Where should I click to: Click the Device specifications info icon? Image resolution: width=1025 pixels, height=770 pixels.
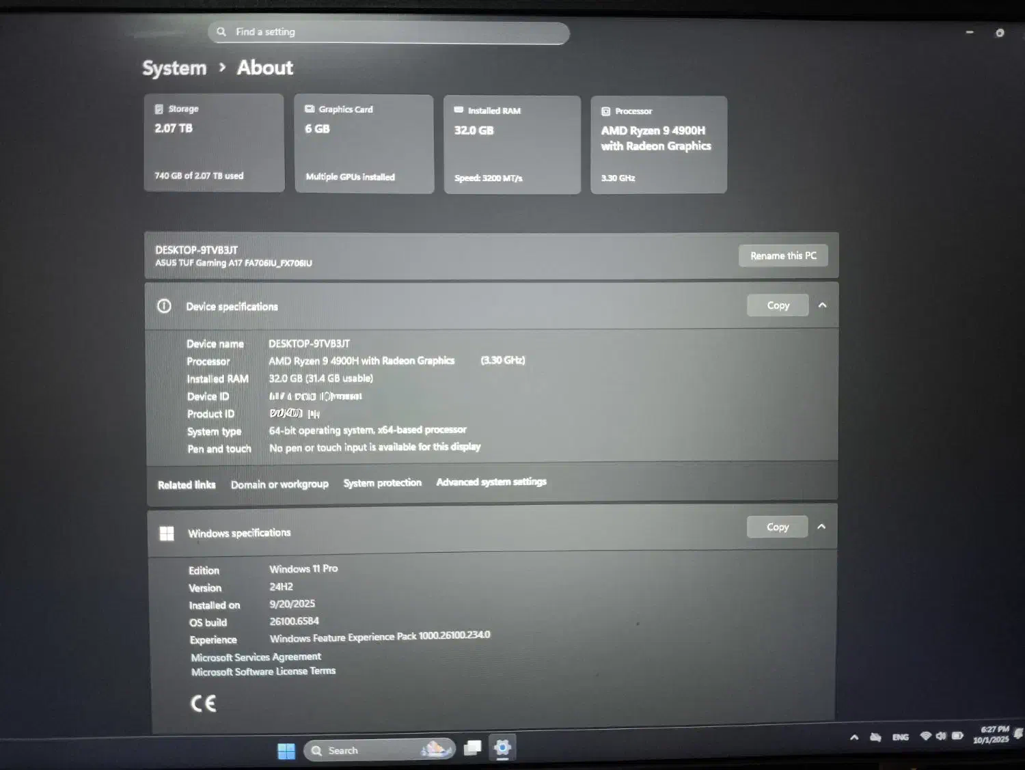(165, 306)
